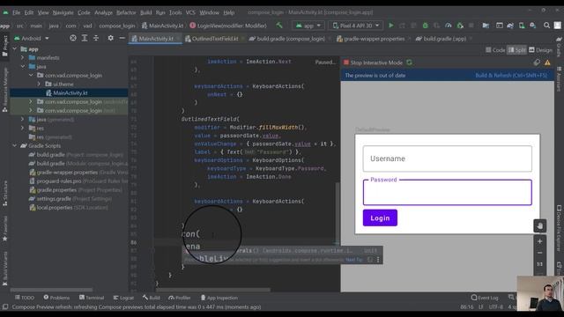Run the app with the green play button

(391, 26)
